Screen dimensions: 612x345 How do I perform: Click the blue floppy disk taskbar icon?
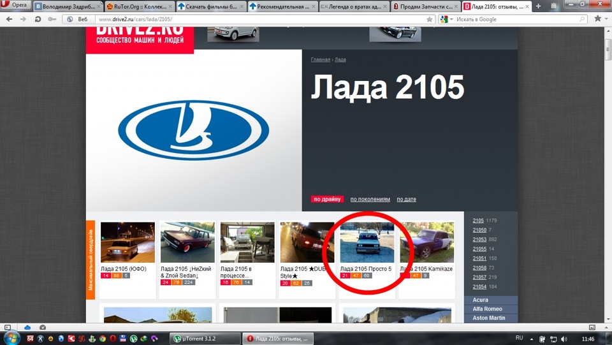123,339
